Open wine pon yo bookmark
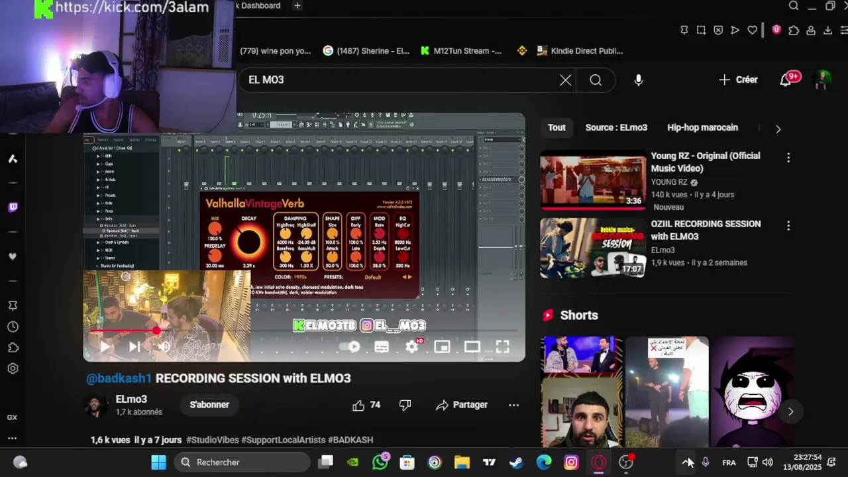Viewport: 848px width, 477px height. tap(275, 51)
